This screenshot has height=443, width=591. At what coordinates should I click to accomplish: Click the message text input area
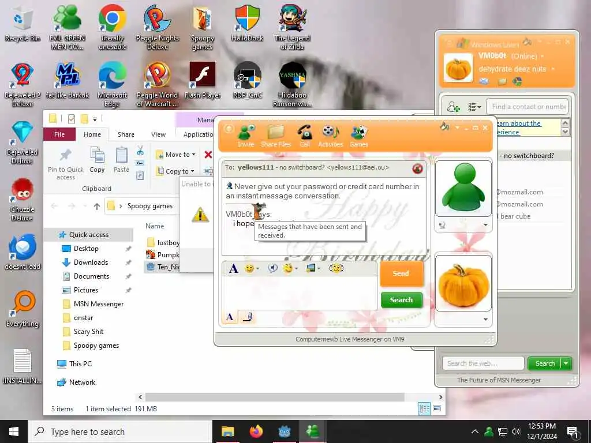300,292
